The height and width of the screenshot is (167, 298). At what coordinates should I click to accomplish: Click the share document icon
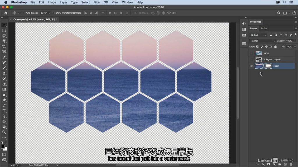[294, 13]
